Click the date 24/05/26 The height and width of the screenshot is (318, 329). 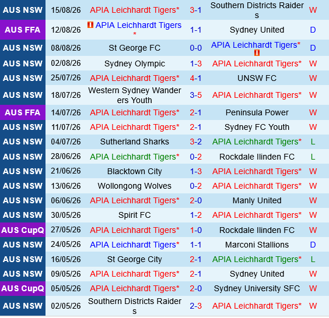click(x=66, y=245)
